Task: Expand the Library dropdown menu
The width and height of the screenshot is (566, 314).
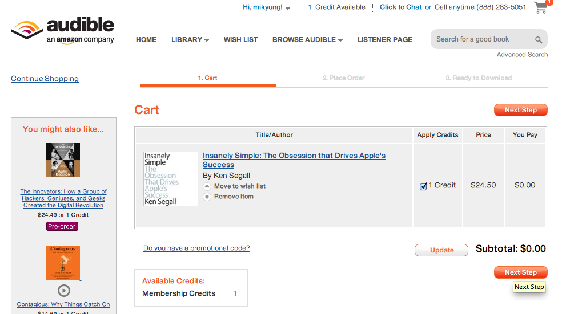Action: [190, 40]
